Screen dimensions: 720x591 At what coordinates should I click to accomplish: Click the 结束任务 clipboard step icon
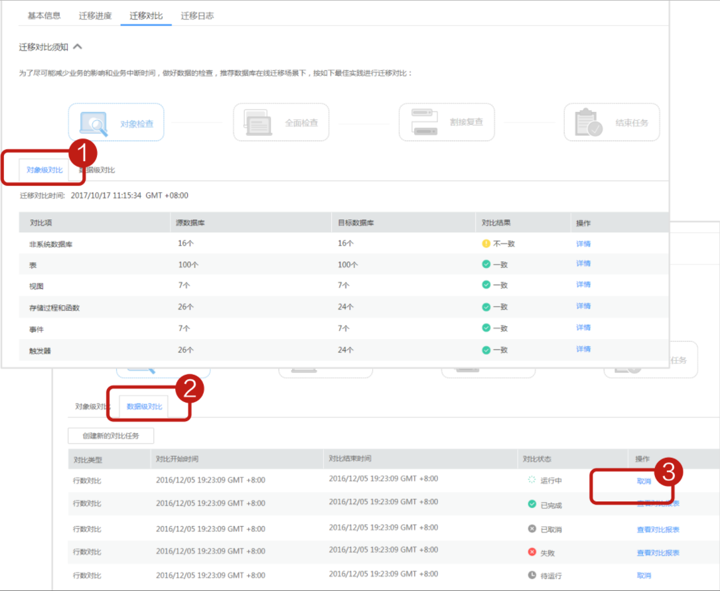[589, 123]
